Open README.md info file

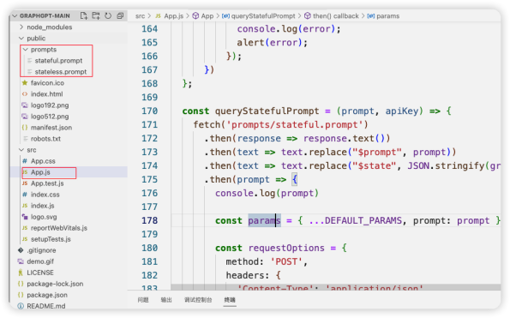tap(45, 306)
